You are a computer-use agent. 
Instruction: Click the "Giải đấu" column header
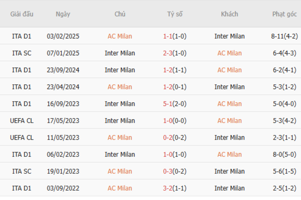tap(22, 14)
